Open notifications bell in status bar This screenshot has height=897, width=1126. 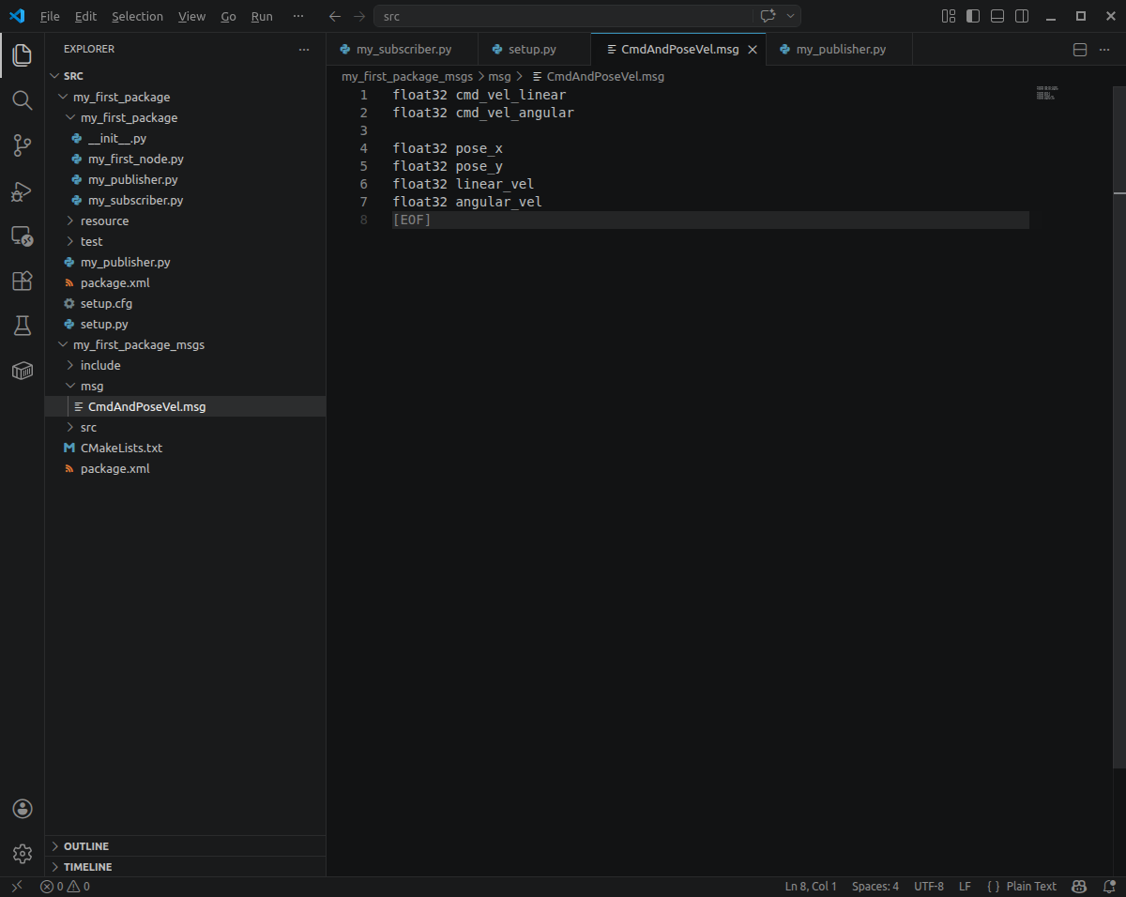click(x=1109, y=887)
